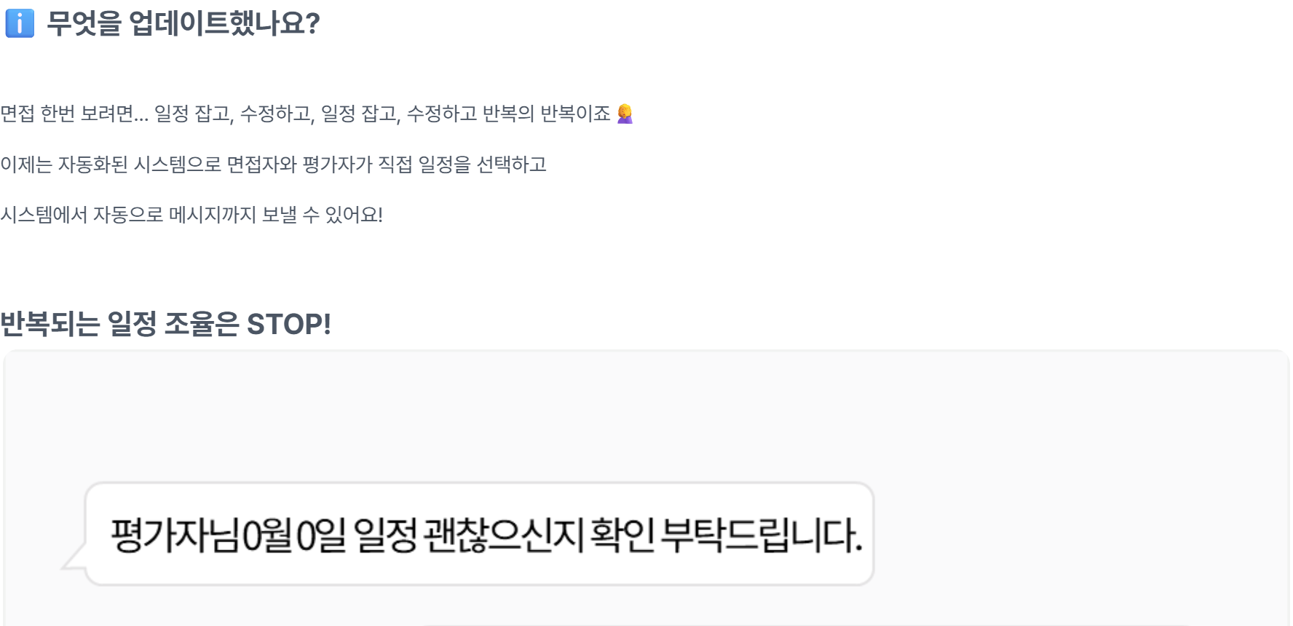Click the paragraph starting '면접 한번 보려면'

pos(306,114)
